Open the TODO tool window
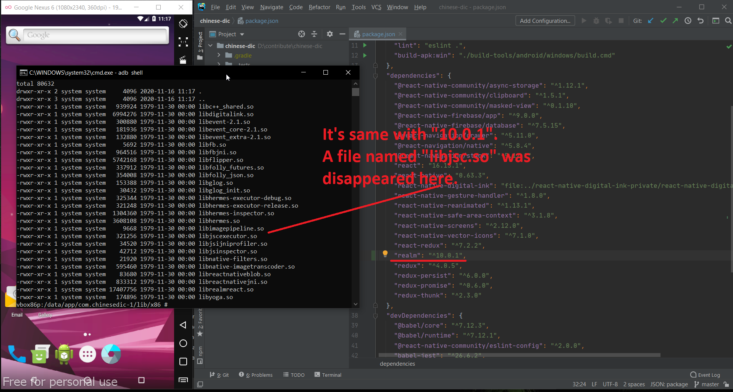733x392 pixels. pyautogui.click(x=294, y=375)
